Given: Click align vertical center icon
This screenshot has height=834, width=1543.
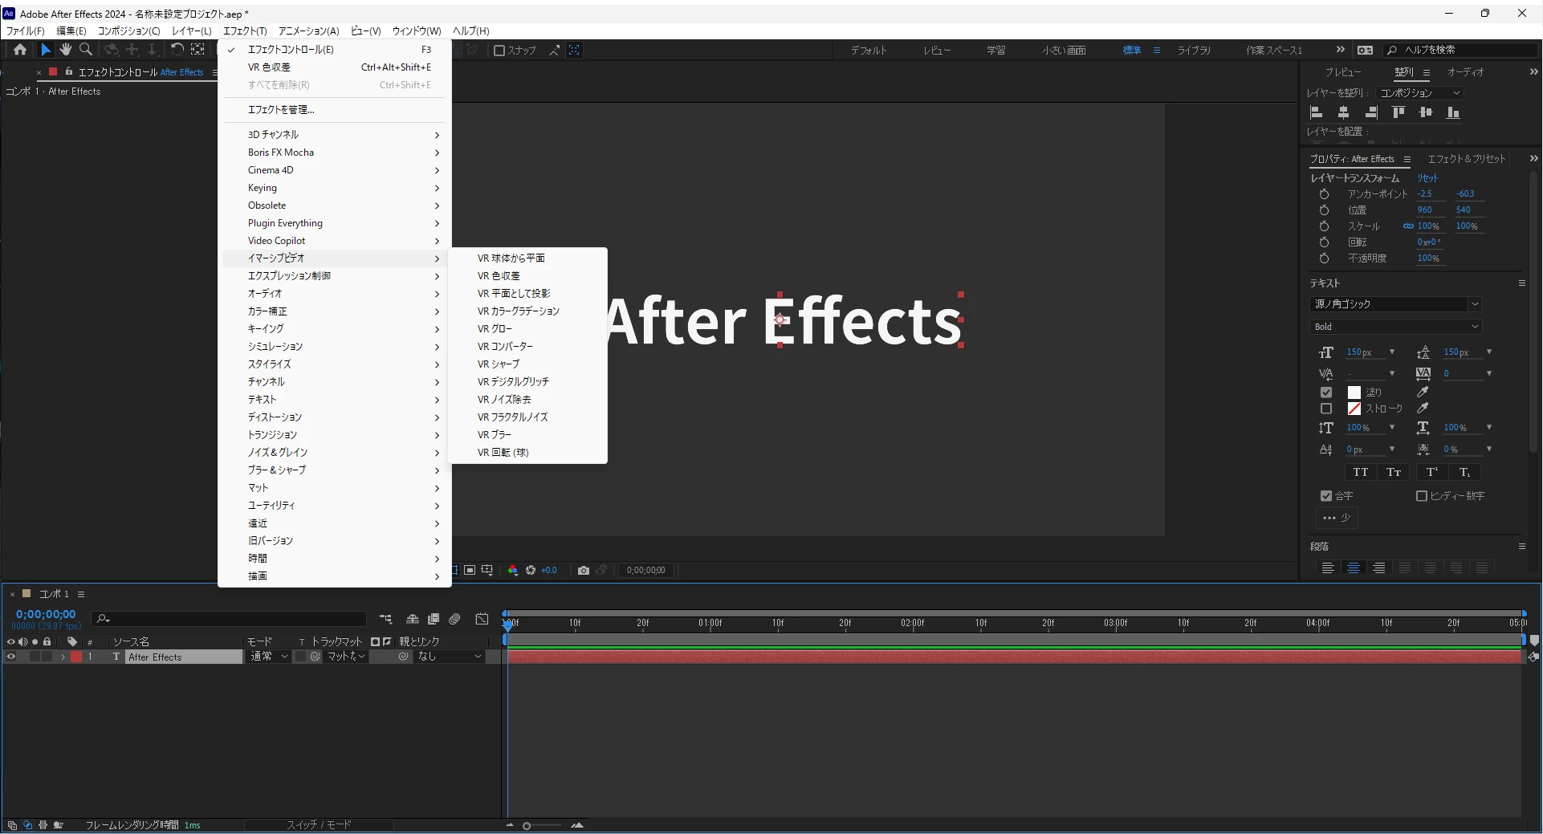Looking at the screenshot, I should pos(1426,112).
